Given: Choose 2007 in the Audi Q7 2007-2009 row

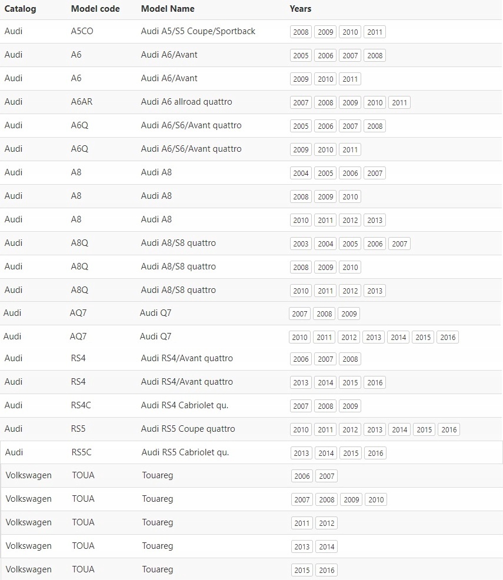Looking at the screenshot, I should coord(299,314).
